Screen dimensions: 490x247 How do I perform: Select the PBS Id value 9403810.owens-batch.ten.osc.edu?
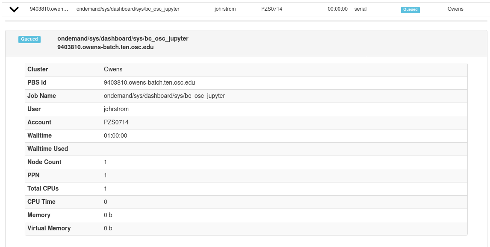(x=149, y=82)
